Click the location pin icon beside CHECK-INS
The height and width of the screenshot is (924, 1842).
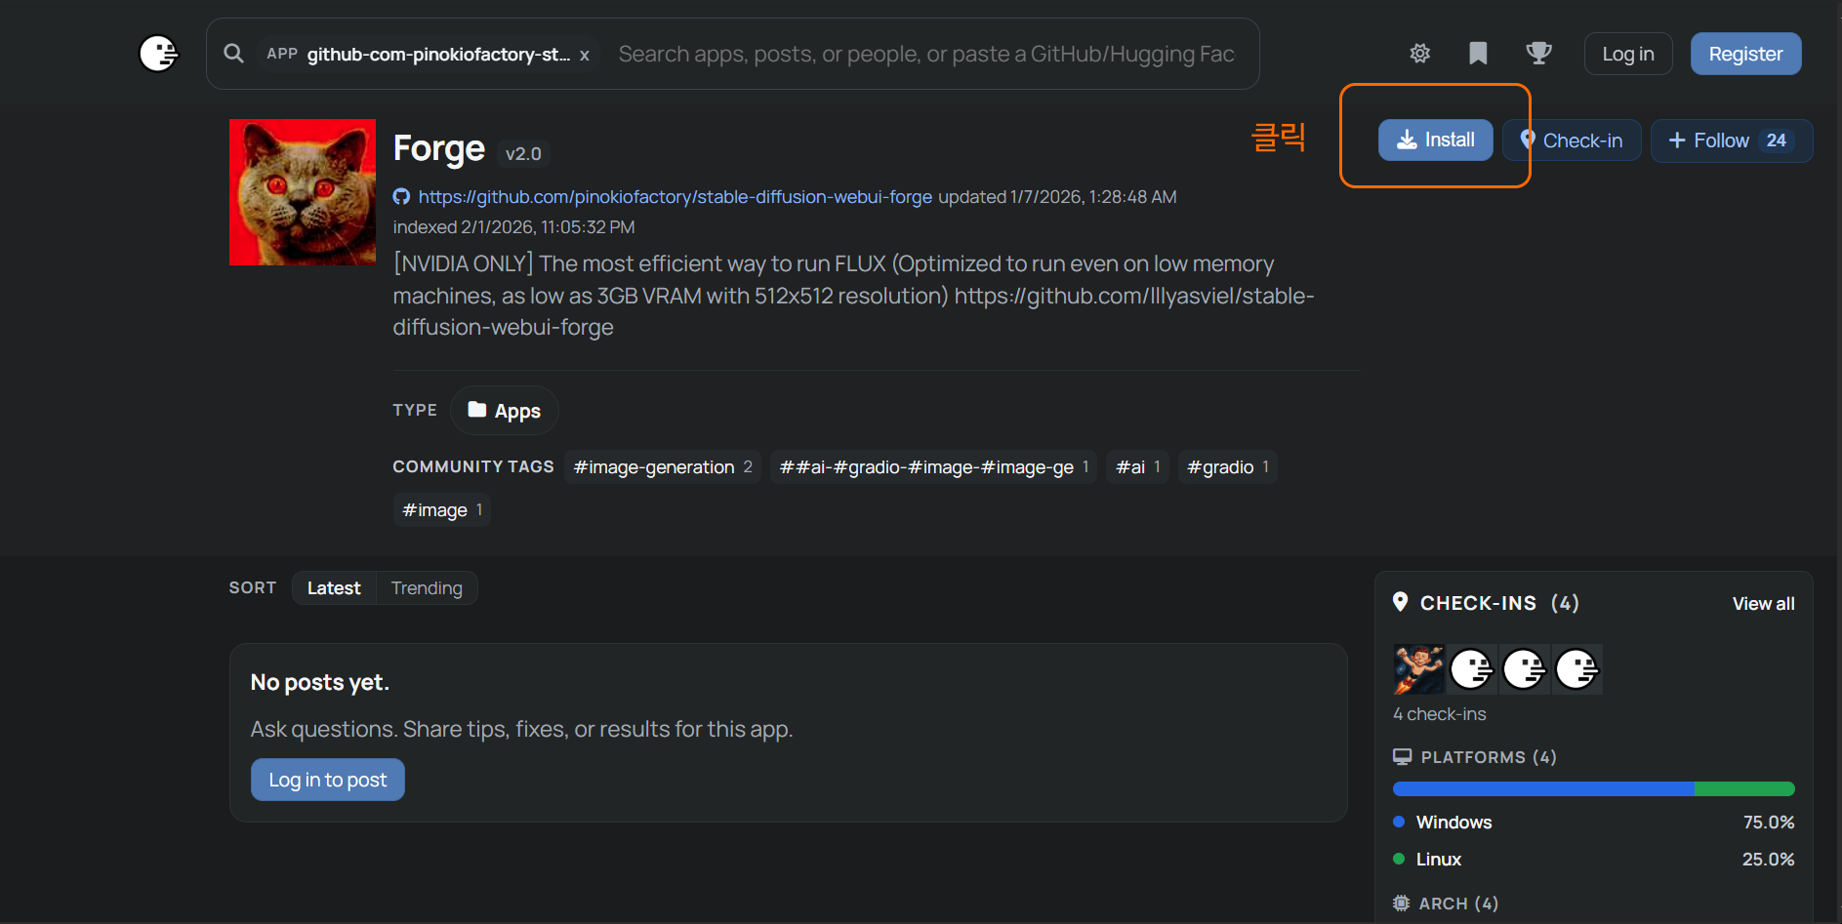1401,602
